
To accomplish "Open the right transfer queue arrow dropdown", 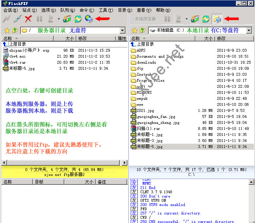I will tap(186, 19).
